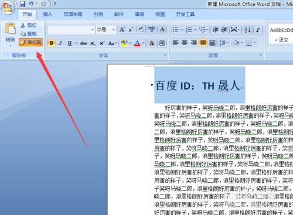Apply yellow text highlight color

pyautogui.click(x=124, y=43)
